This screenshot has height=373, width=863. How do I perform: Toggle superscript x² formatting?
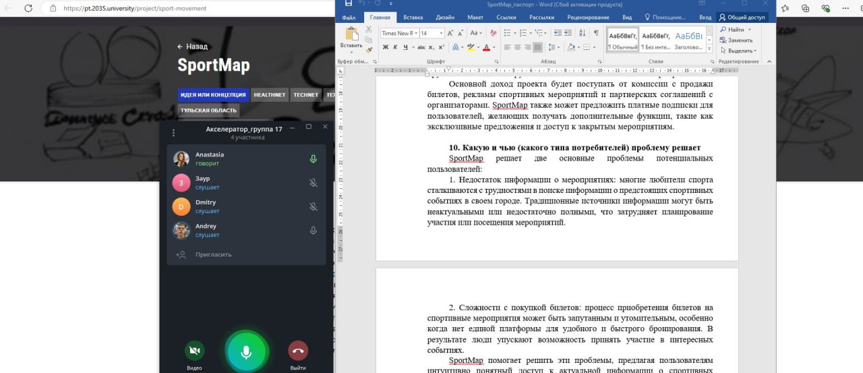coord(441,47)
